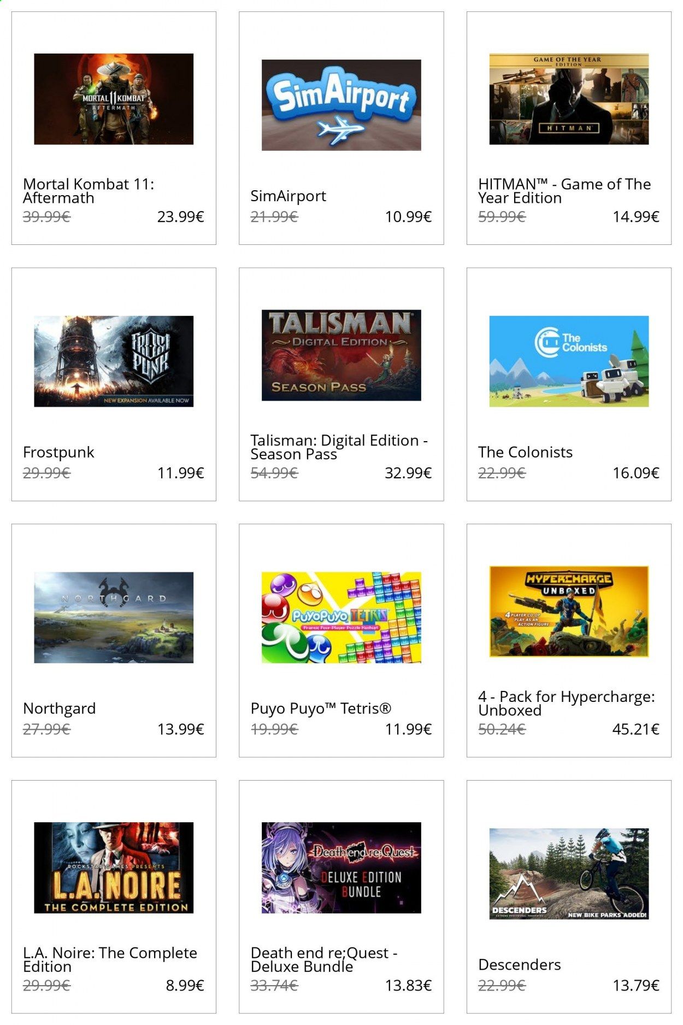Open the Mortal Kombat 11: Aftermath cover image
The height and width of the screenshot is (1025, 683).
(114, 99)
